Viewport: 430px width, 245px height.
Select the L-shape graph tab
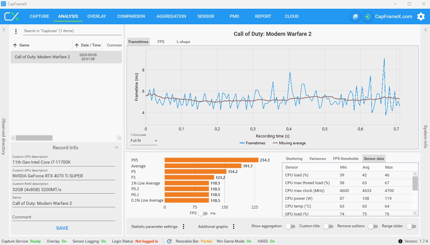[183, 42]
